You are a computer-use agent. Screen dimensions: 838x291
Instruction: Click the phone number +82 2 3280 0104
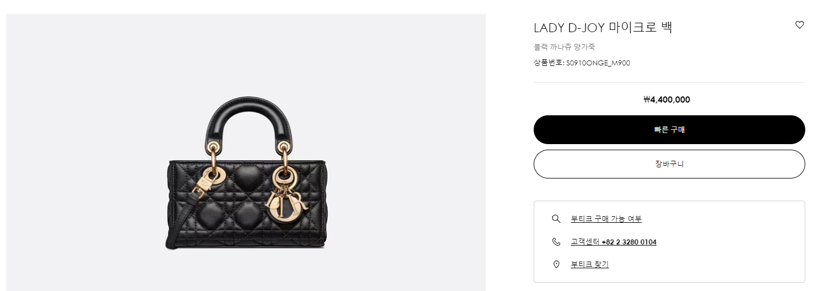coord(629,242)
